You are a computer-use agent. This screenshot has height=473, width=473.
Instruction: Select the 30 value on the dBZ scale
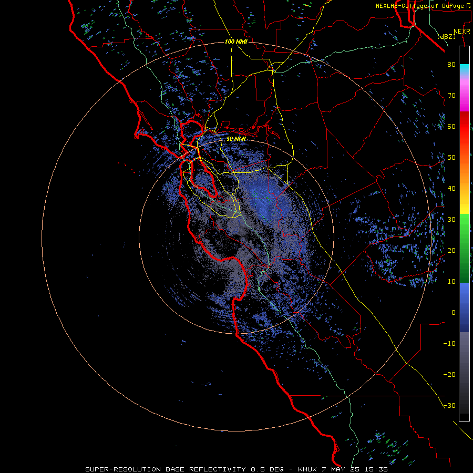point(451,220)
